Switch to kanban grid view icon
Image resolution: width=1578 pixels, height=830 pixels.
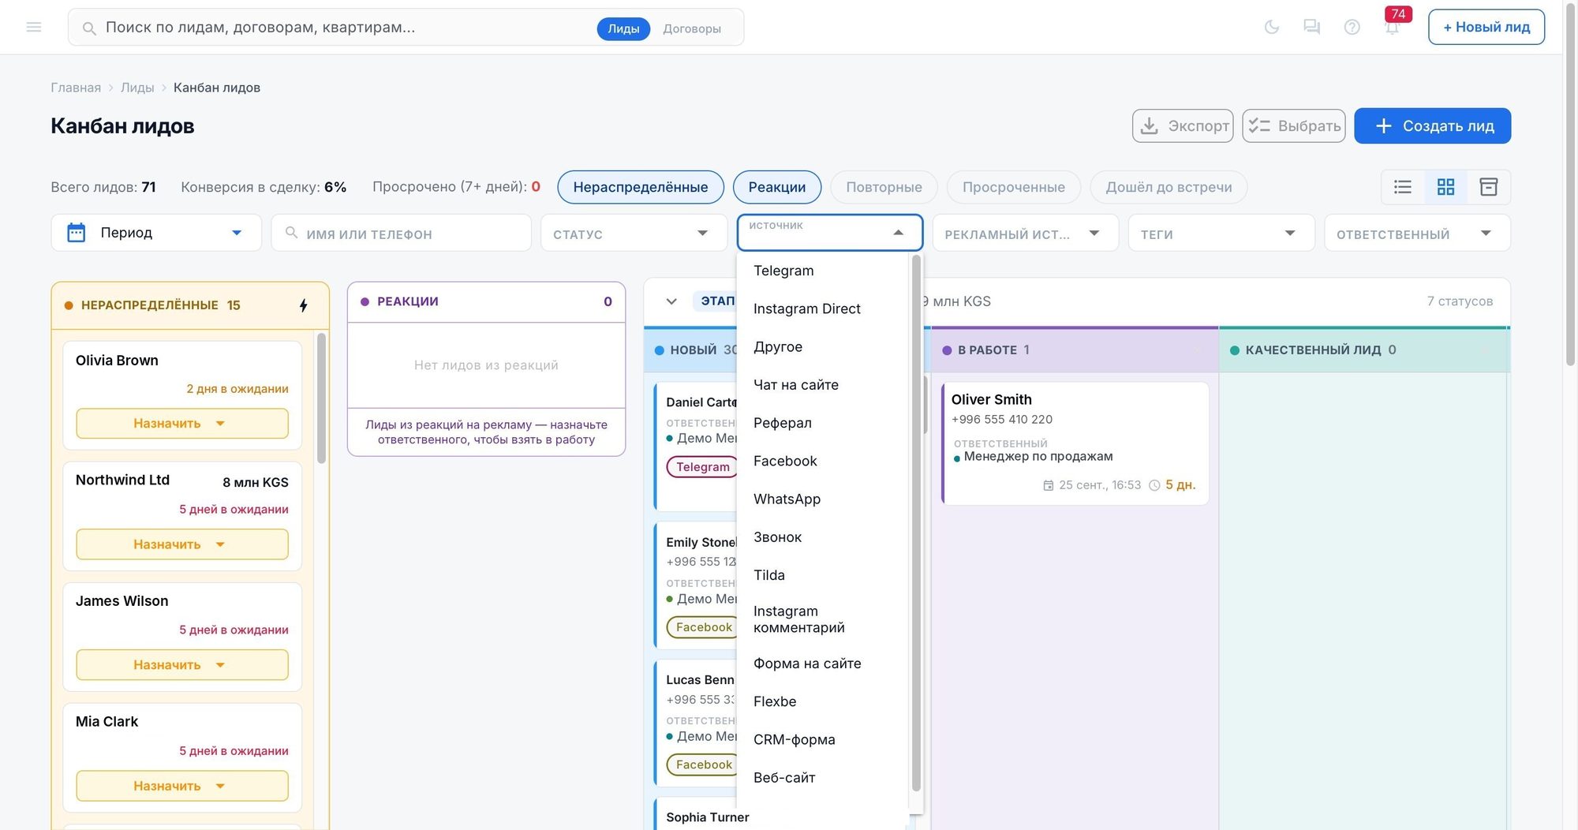click(x=1445, y=187)
